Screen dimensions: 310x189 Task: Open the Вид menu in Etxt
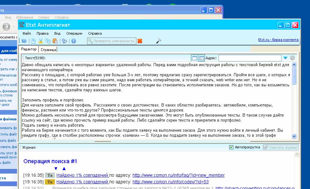coord(57,33)
